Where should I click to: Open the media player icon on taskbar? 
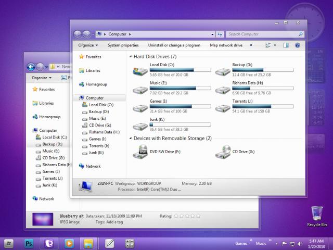[69, 243]
